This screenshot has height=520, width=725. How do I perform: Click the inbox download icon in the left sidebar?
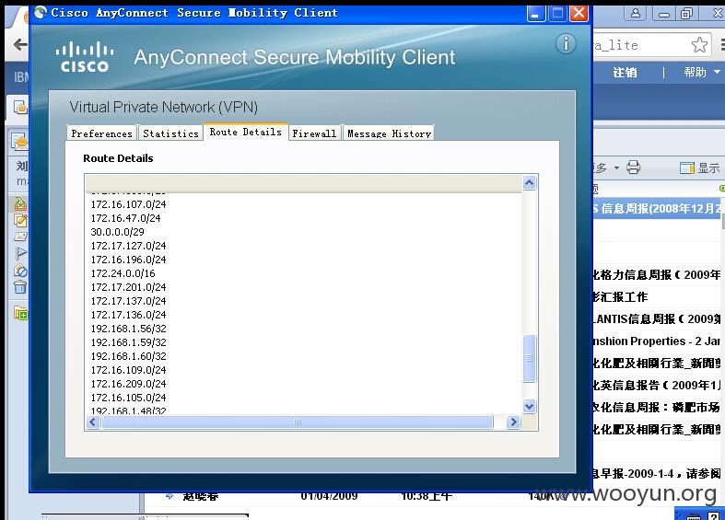click(x=20, y=203)
